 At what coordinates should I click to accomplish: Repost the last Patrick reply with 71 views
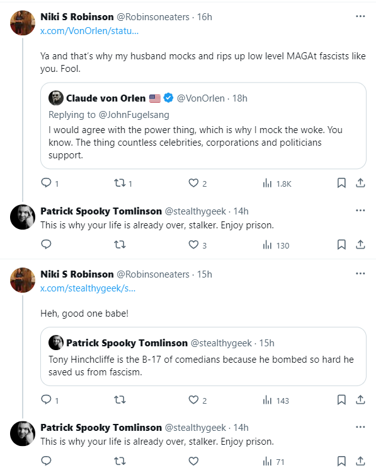tap(120, 461)
